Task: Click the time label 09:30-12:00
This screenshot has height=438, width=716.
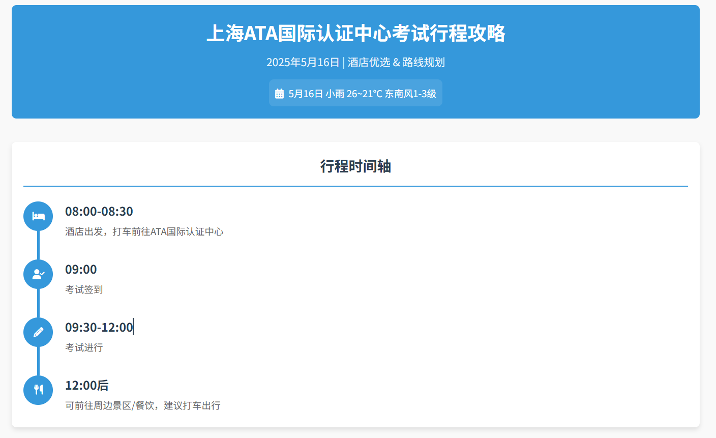Action: (x=99, y=327)
